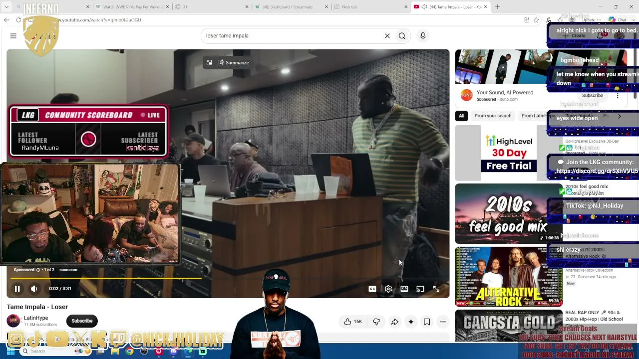Subscribe to the LatinHype channel

coord(82,321)
